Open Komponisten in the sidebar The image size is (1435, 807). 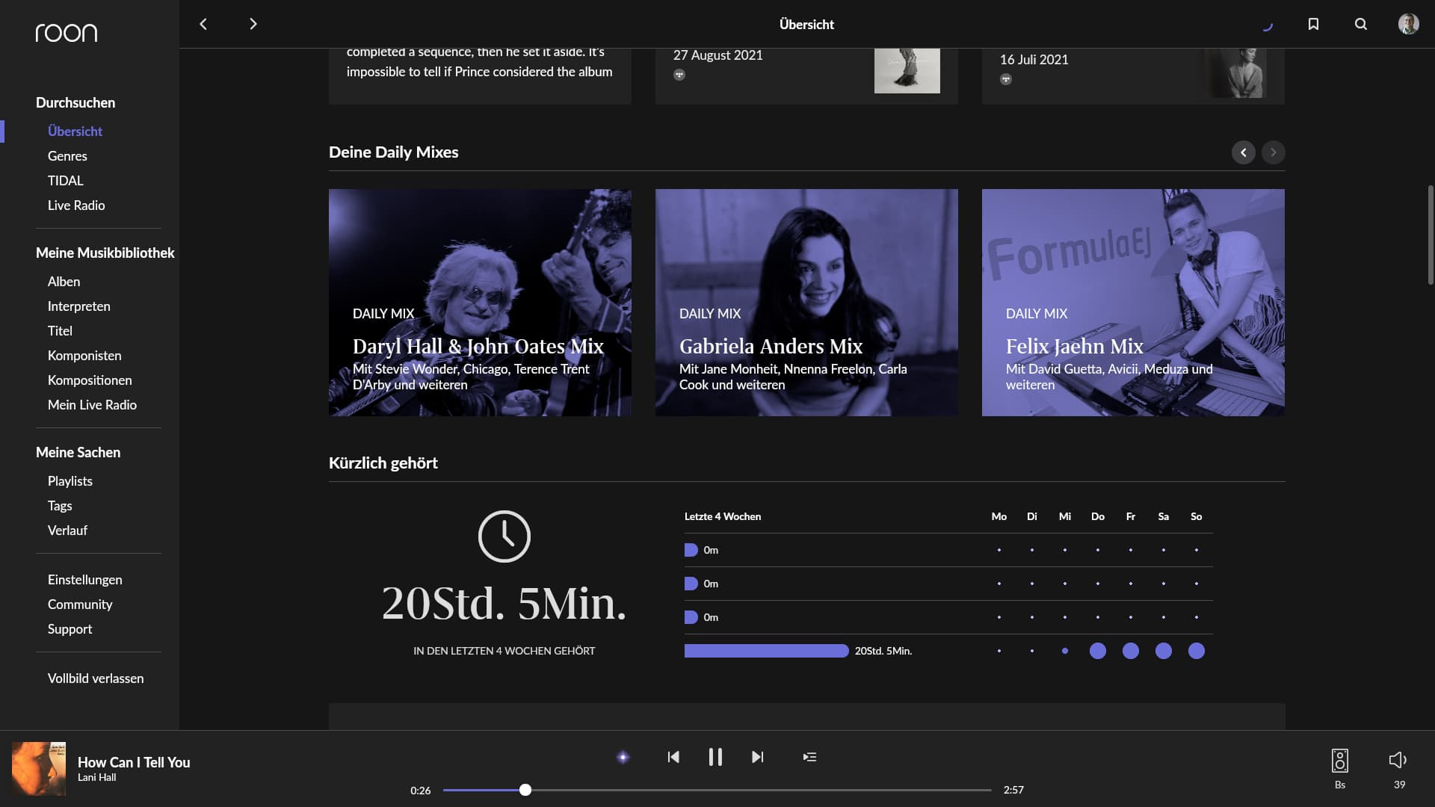tap(84, 356)
